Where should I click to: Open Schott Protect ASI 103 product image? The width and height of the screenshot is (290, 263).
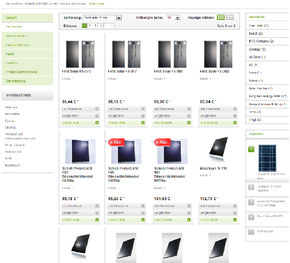(80, 151)
